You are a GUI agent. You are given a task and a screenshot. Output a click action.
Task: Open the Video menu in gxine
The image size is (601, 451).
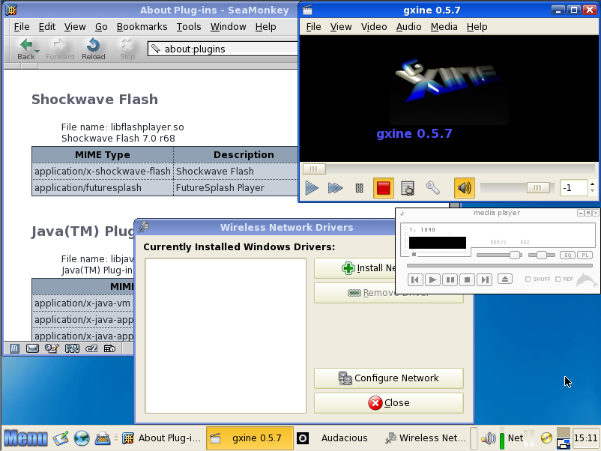click(374, 27)
